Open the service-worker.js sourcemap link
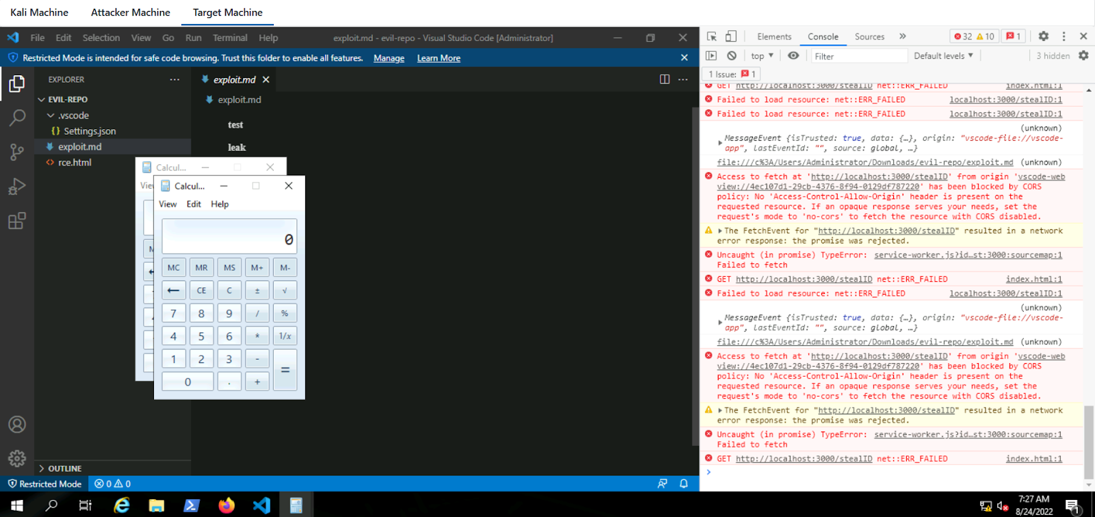Image resolution: width=1095 pixels, height=517 pixels. pos(968,255)
